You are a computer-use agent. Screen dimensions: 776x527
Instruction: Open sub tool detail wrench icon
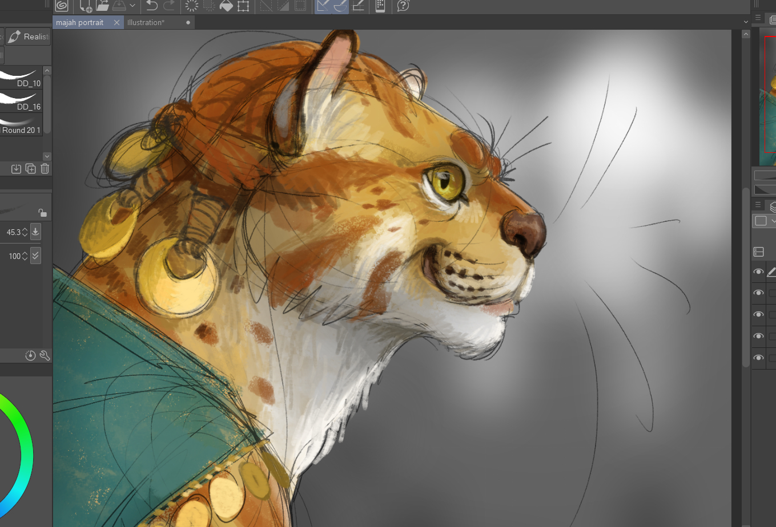(45, 356)
